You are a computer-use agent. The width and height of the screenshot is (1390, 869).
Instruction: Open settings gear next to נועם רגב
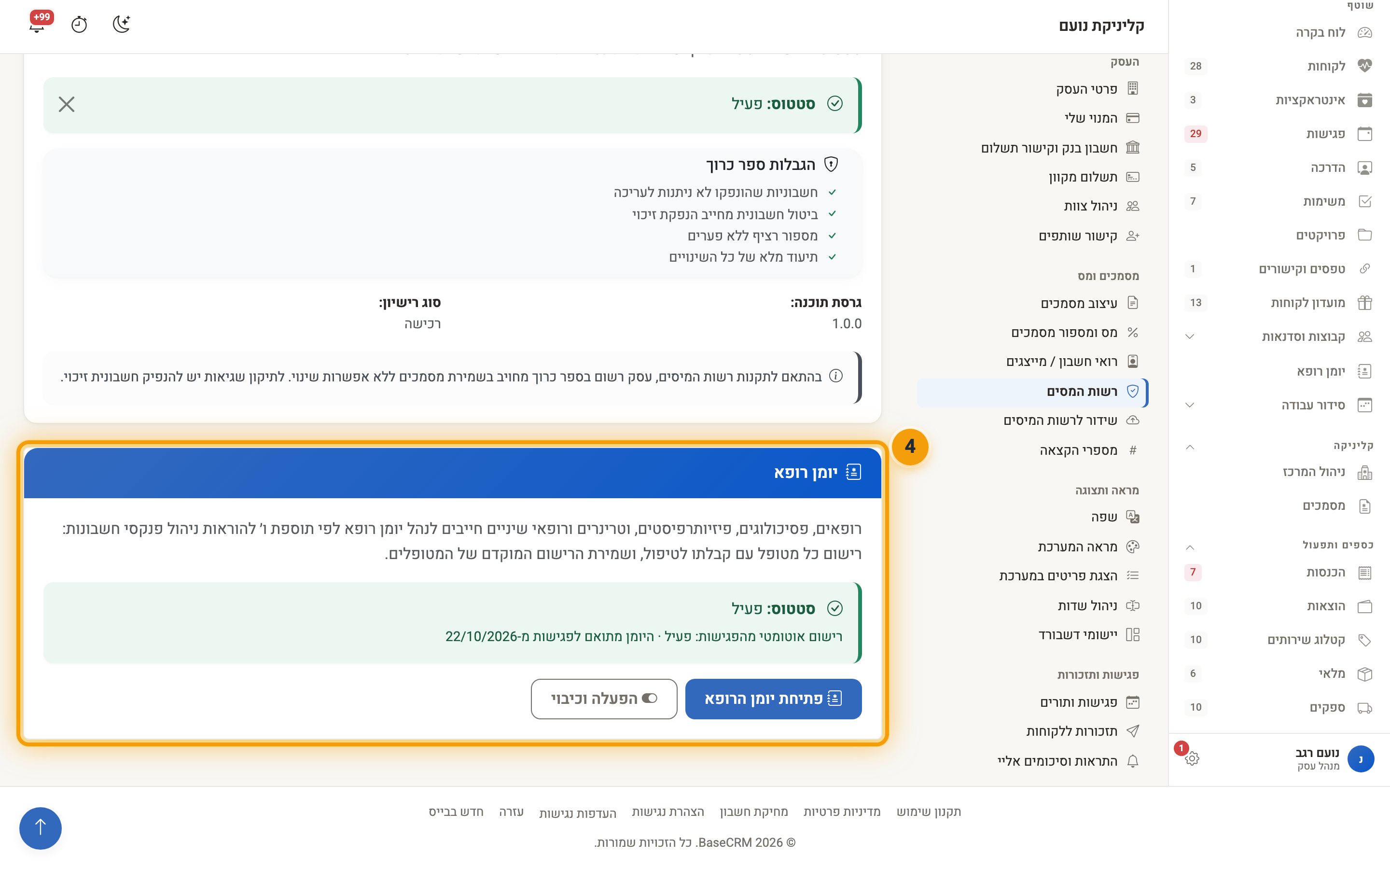[1192, 758]
